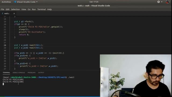Switch to the PROBLEMS panel tab
The height and width of the screenshot is (97, 172).
[31, 72]
